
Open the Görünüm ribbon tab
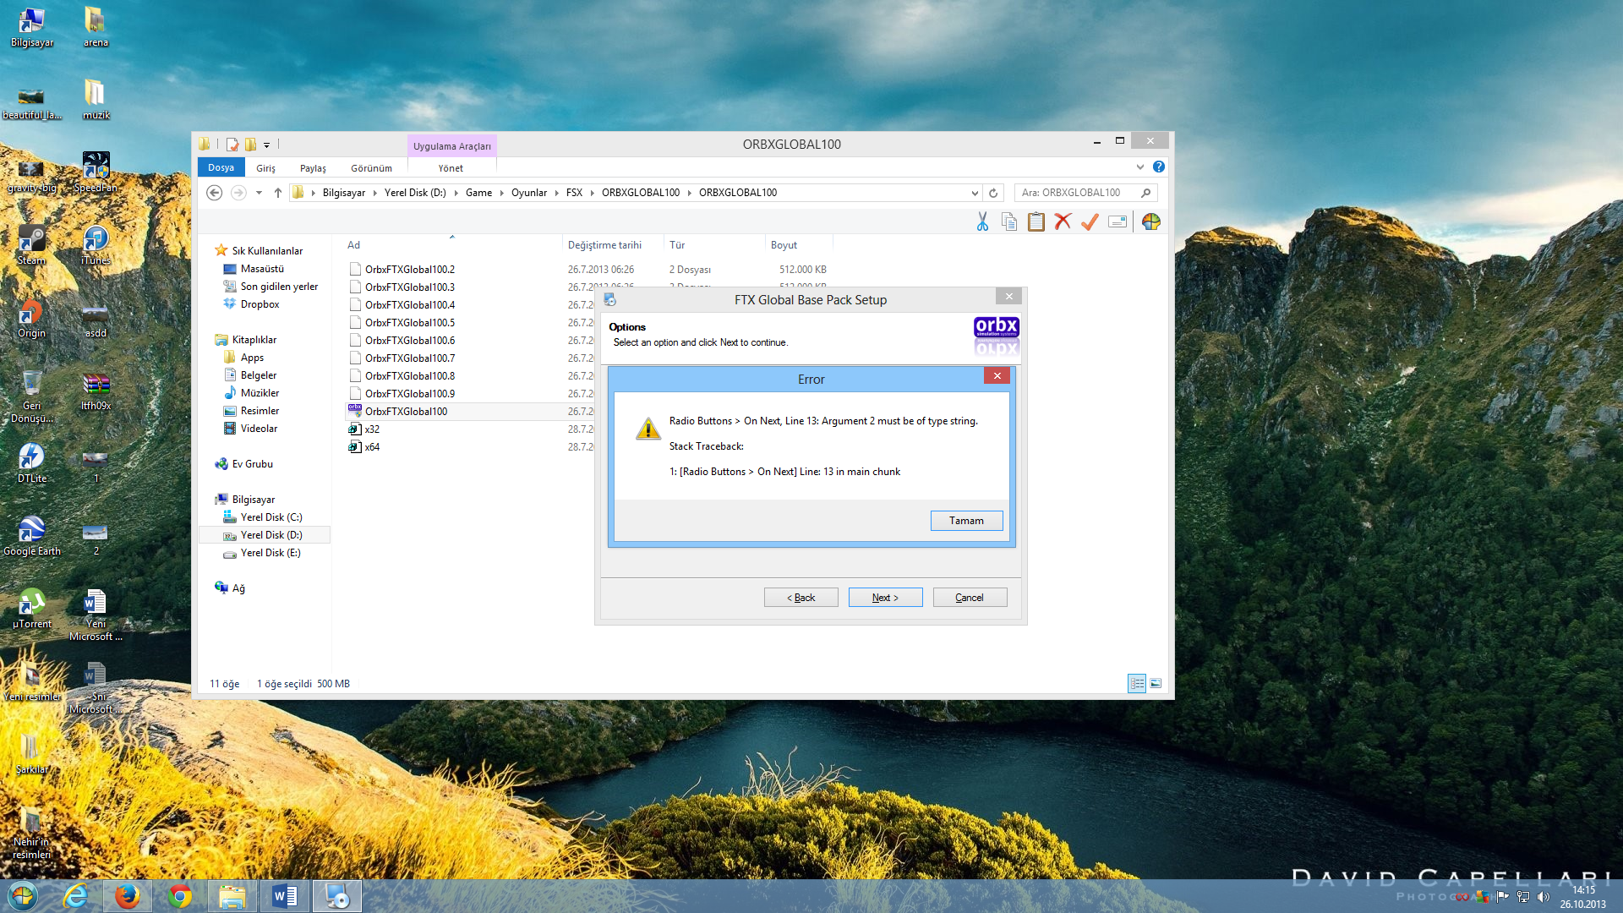pos(371,168)
